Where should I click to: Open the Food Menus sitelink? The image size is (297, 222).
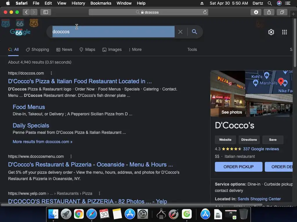29,107
